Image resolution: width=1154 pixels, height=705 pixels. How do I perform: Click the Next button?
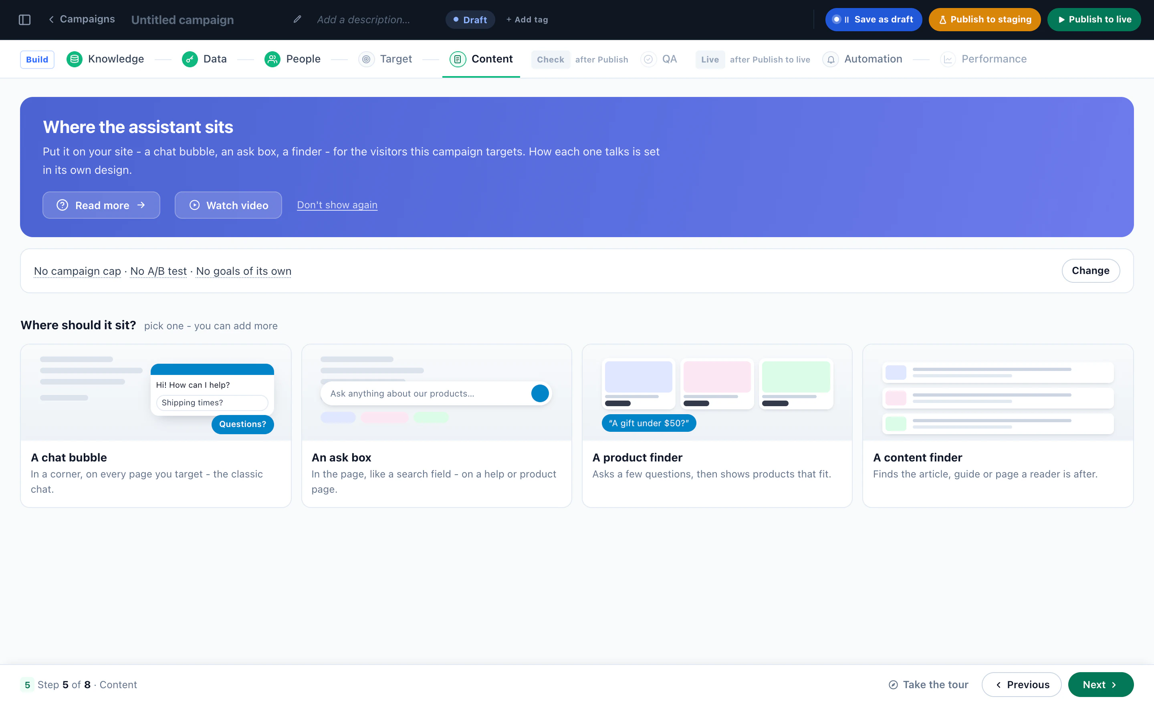pyautogui.click(x=1101, y=685)
